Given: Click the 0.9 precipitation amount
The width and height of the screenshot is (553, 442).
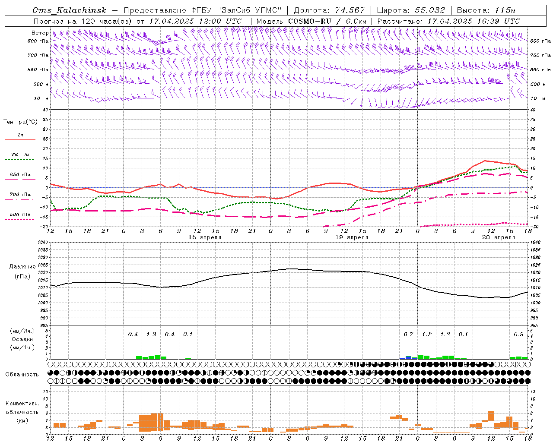Looking at the screenshot, I should tap(518, 334).
